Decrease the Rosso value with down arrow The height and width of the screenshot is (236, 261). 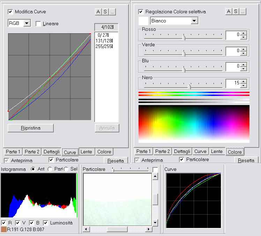point(244,37)
